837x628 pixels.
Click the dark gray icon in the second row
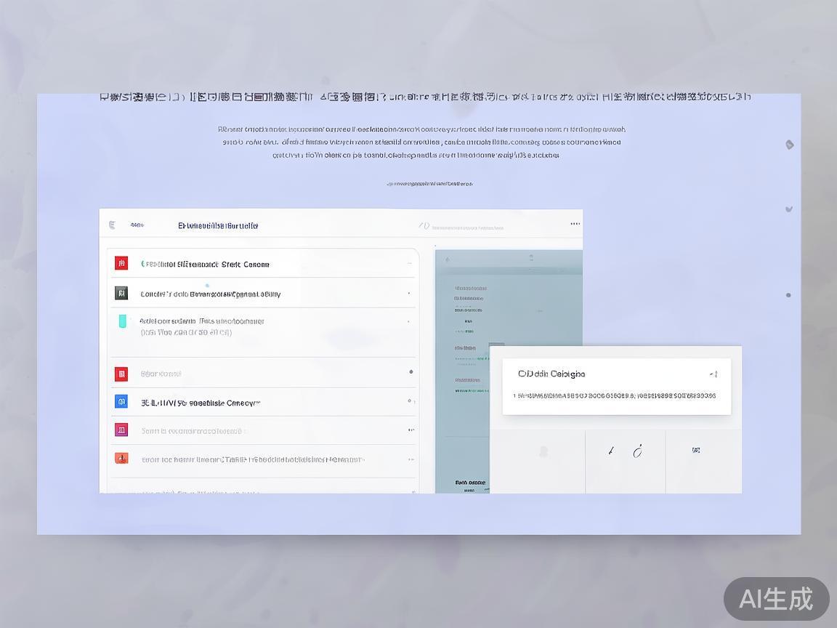[x=121, y=294]
